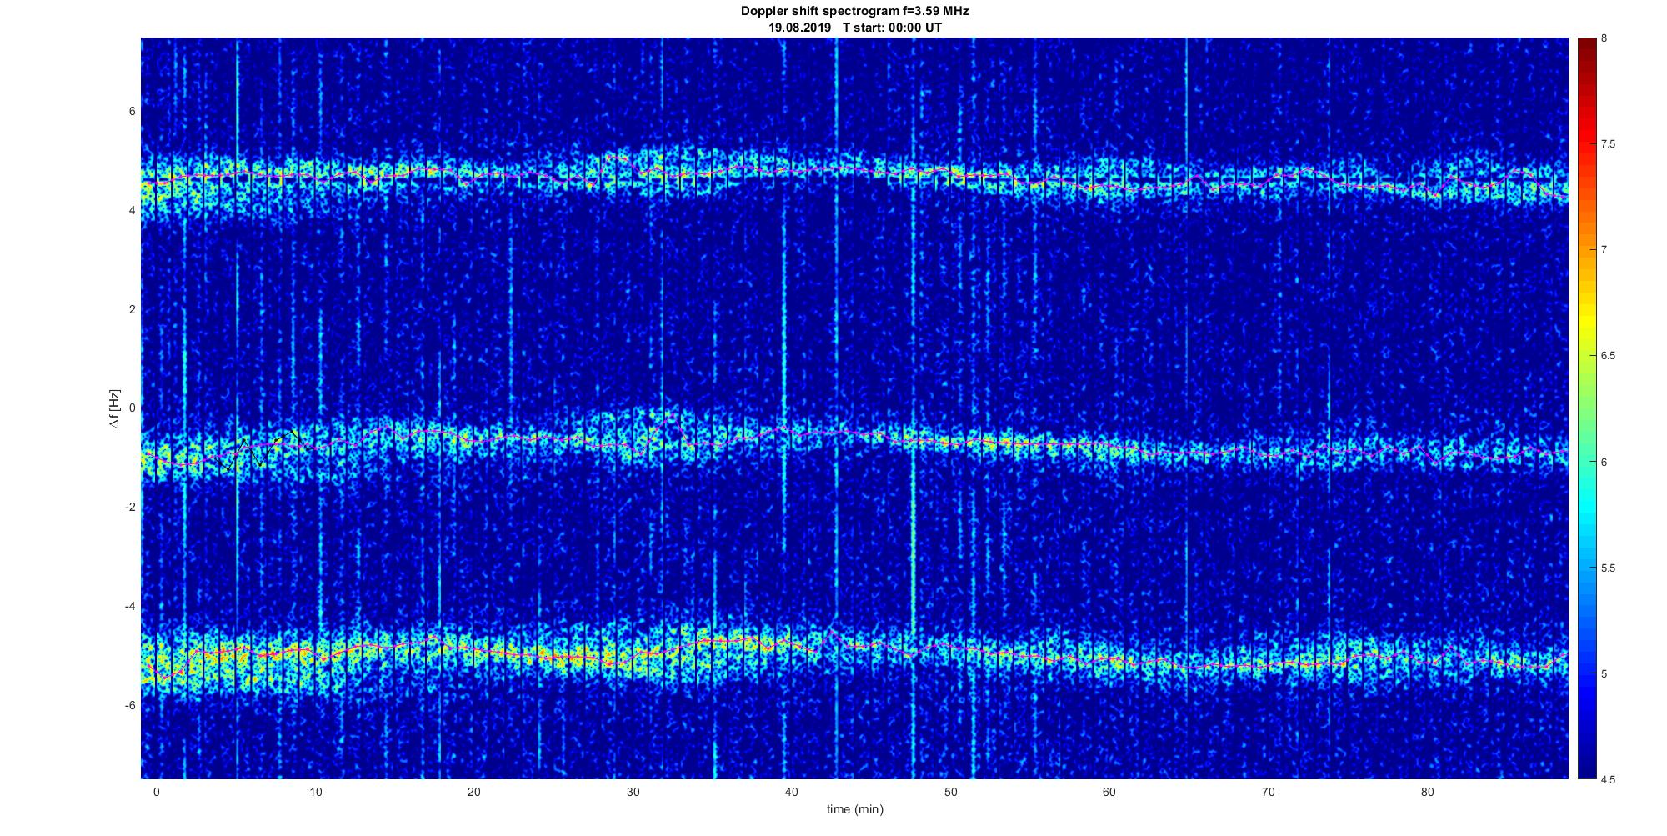1667x836 pixels.
Task: Click the y-axis tick label "-4"
Action: click(x=130, y=606)
